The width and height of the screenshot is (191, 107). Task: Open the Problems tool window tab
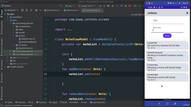coord(20,102)
